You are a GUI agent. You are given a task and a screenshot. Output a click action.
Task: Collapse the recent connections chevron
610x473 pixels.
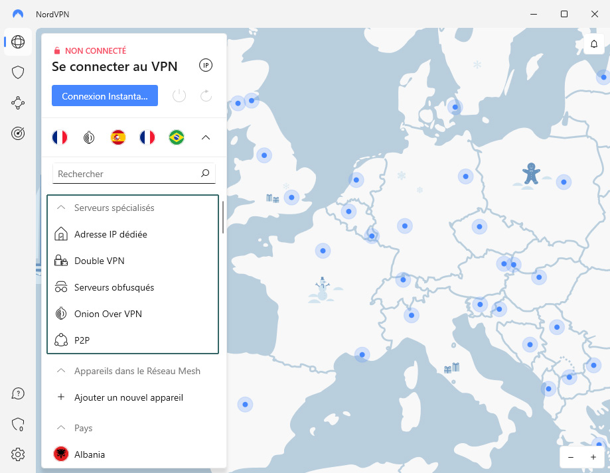pos(205,137)
